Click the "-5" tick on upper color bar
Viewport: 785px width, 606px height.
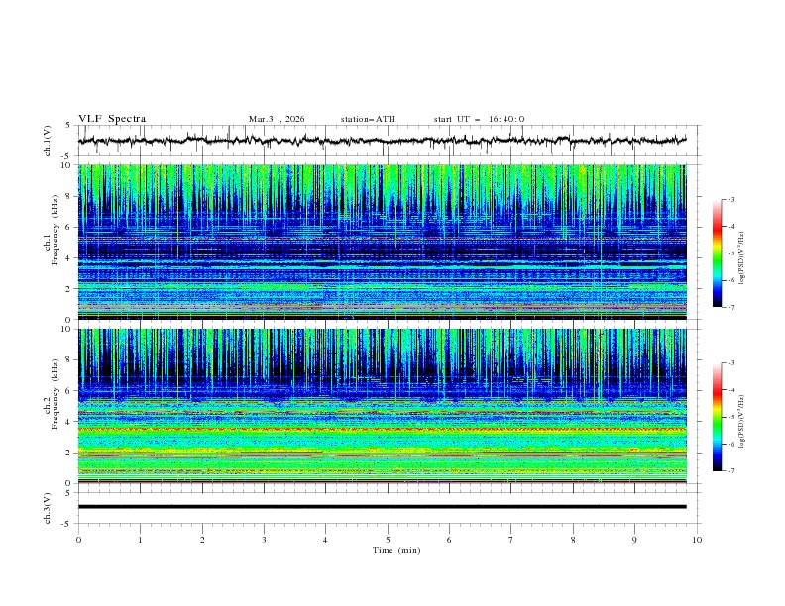click(x=730, y=253)
